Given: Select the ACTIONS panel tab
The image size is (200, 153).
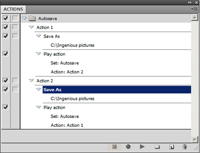Looking at the screenshot, I should pyautogui.click(x=13, y=9).
